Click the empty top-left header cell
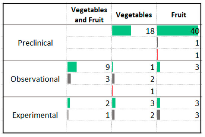The width and height of the screenshot is (205, 137). pyautogui.click(x=35, y=15)
